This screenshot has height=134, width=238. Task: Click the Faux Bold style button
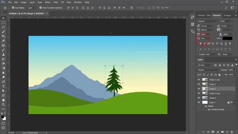click(x=200, y=44)
